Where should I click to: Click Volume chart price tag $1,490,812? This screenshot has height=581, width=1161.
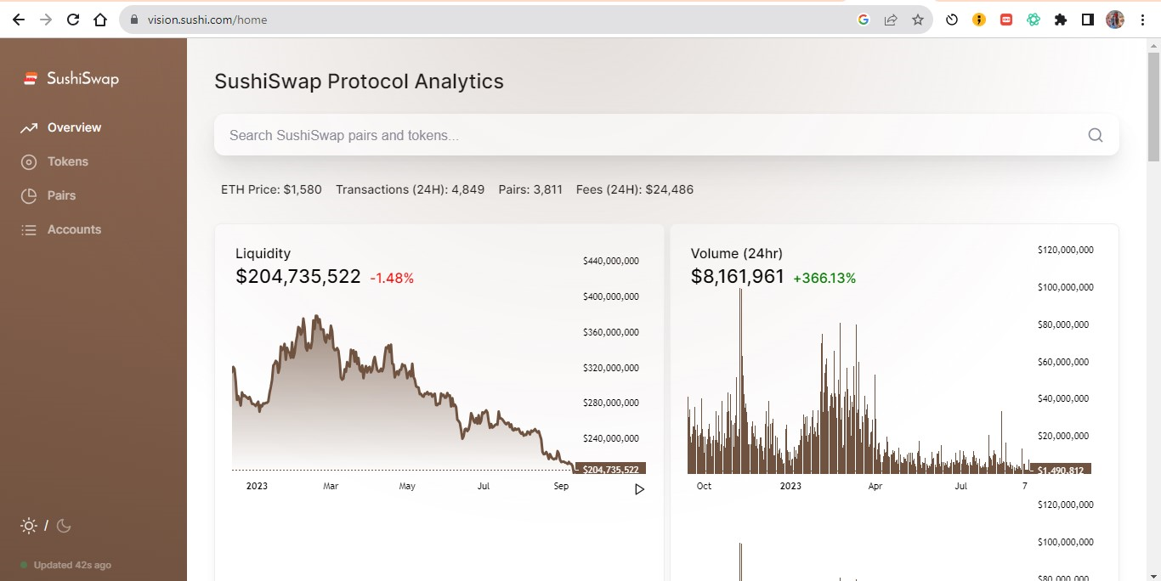point(1060,470)
